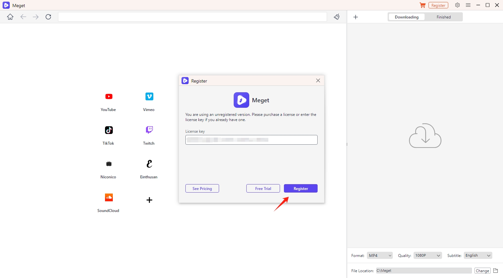Open the shopping cart icon

pos(423,5)
